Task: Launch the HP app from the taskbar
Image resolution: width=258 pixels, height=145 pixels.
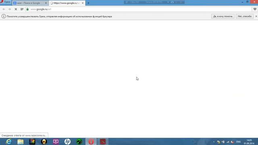Action: 67,141
